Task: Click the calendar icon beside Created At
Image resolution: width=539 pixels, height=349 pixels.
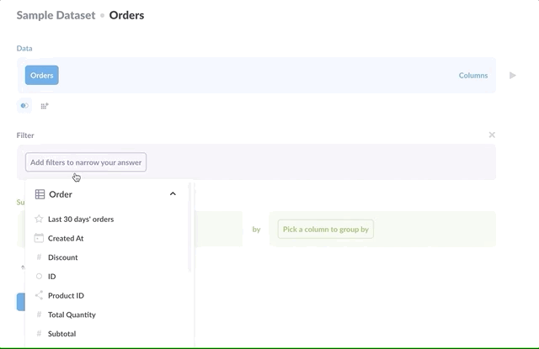Action: point(39,238)
